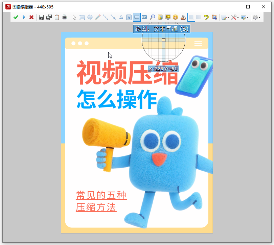Screen dimensions: 274x245
Task: Click the red X to cancel editing
Action: [x=31, y=17]
